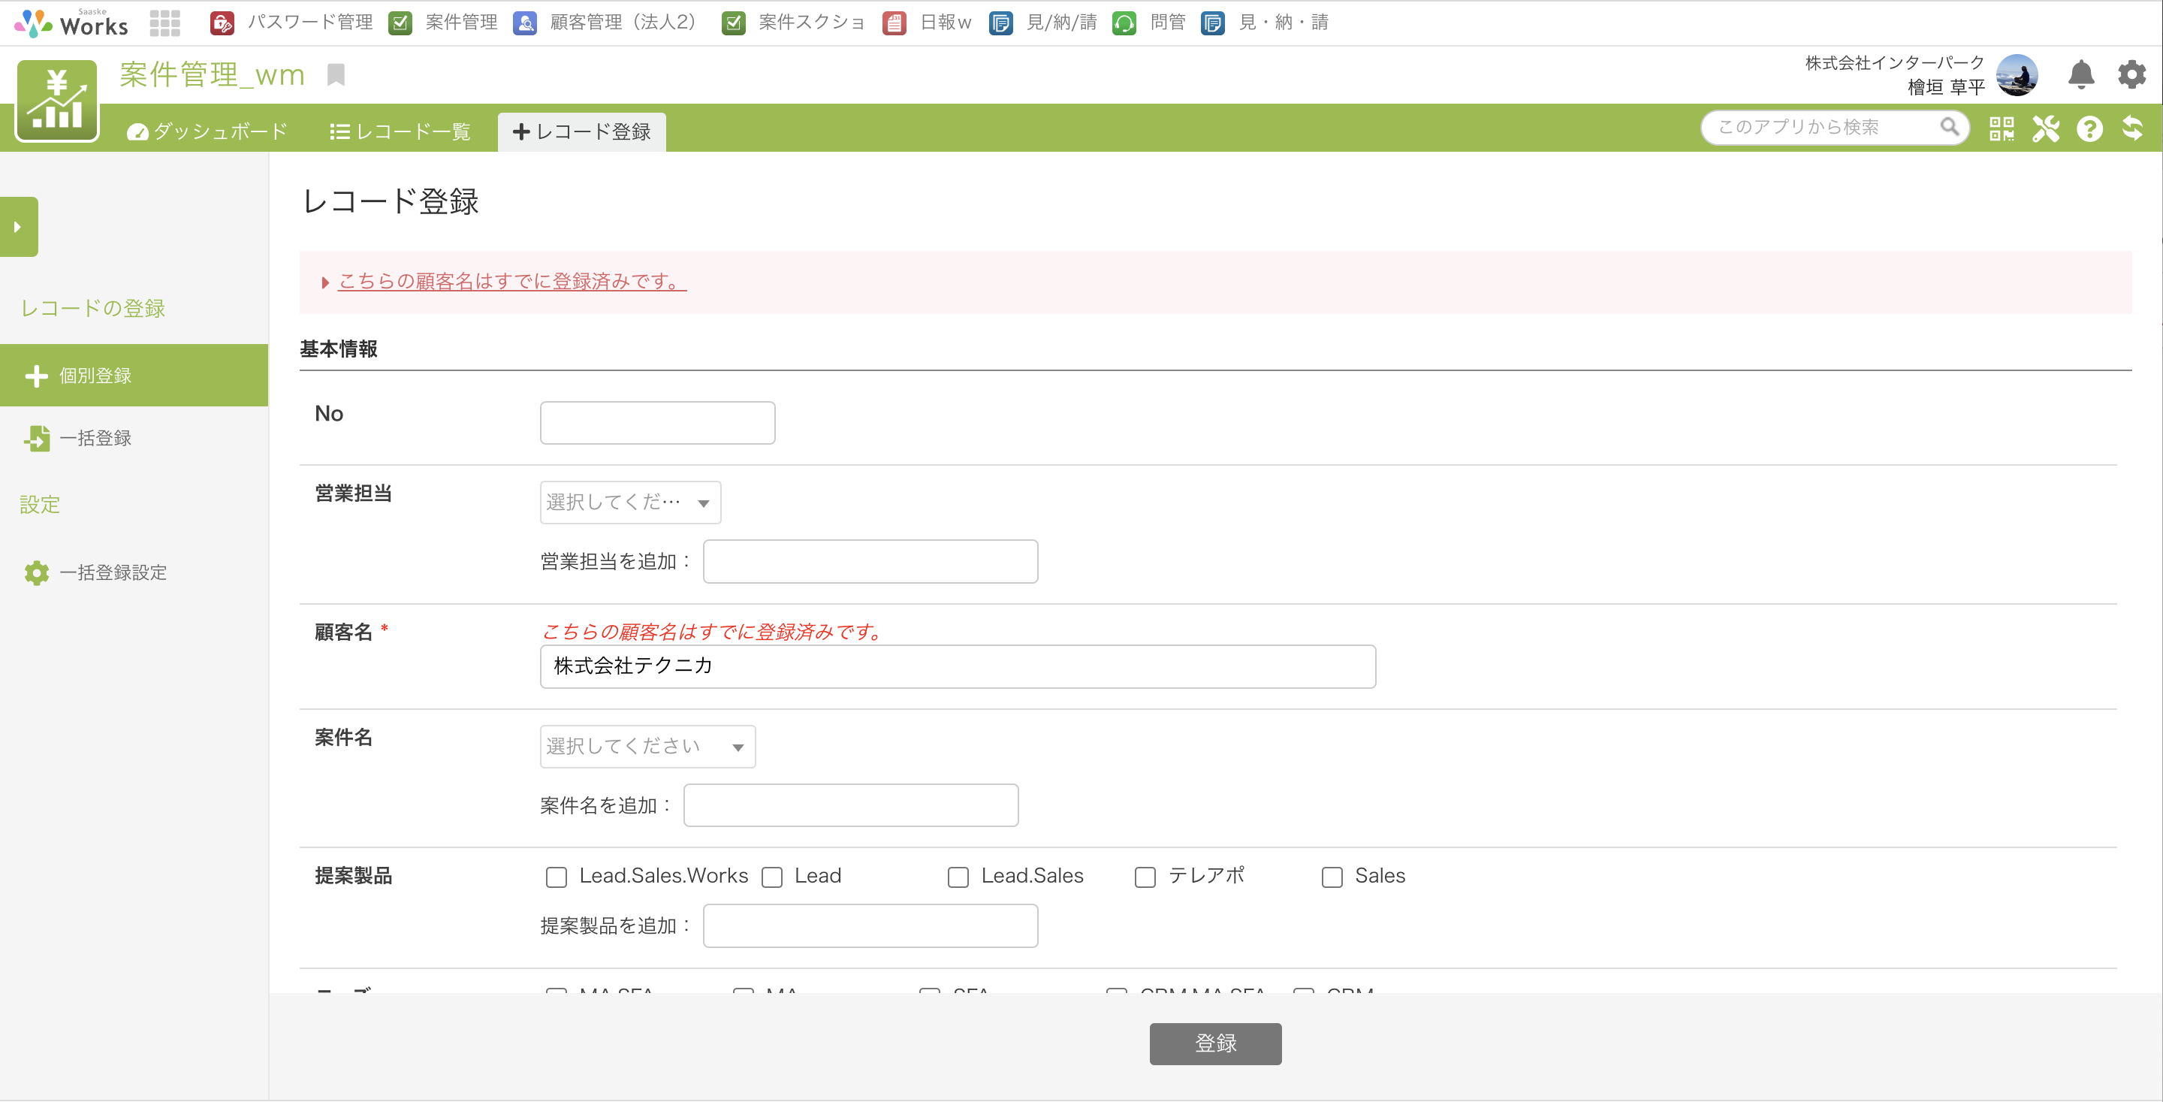
Task: Switch to レコード一覧 tab
Action: click(x=400, y=132)
